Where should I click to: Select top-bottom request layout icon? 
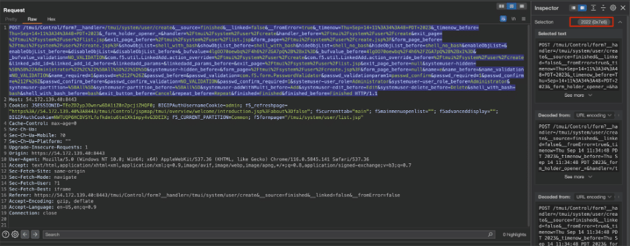512,6
